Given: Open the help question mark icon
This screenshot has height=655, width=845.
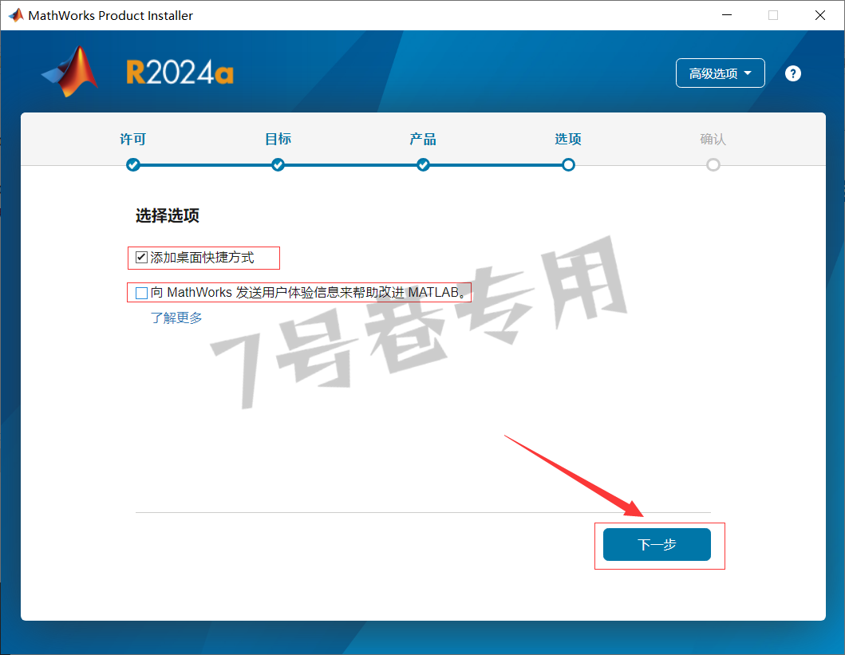Looking at the screenshot, I should click(x=792, y=73).
